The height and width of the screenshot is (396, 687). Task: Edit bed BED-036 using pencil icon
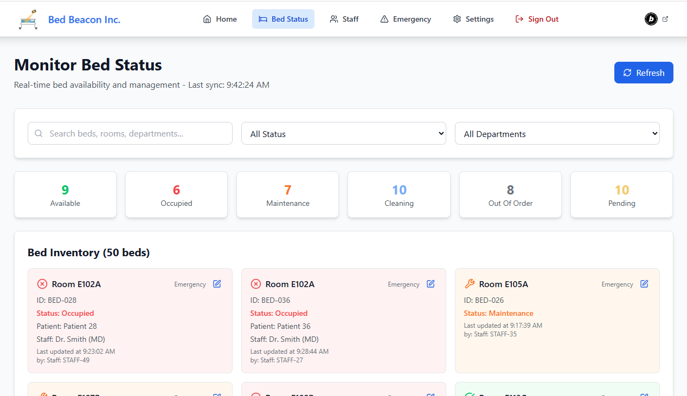(431, 284)
